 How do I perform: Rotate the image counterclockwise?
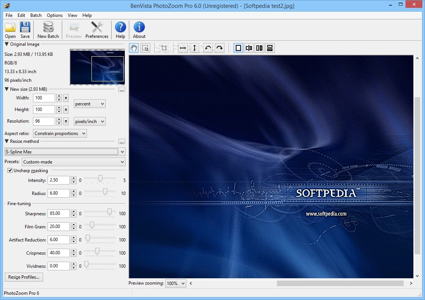(x=208, y=48)
